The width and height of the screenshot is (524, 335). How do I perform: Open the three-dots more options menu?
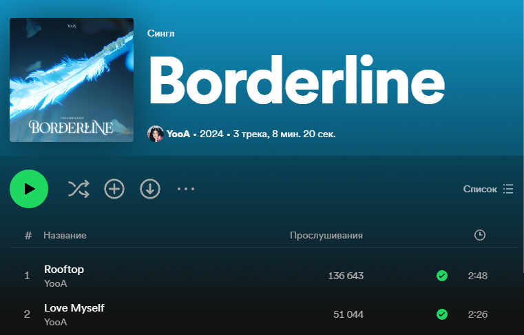(186, 189)
